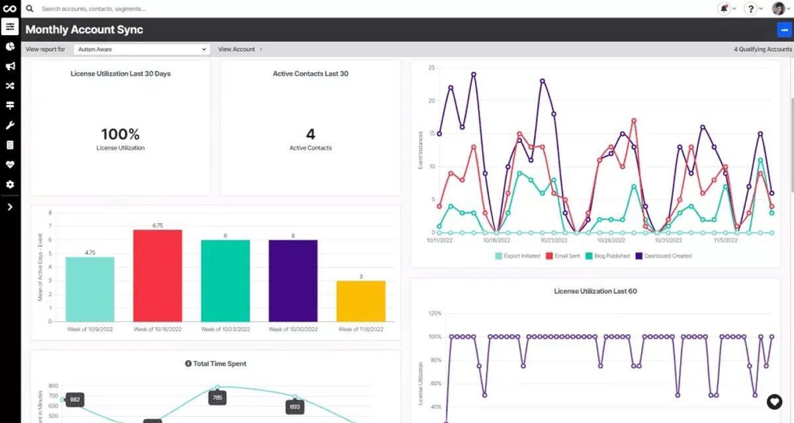
Task: Click the Week of 10/9/2022 teal bar
Action: 90,289
